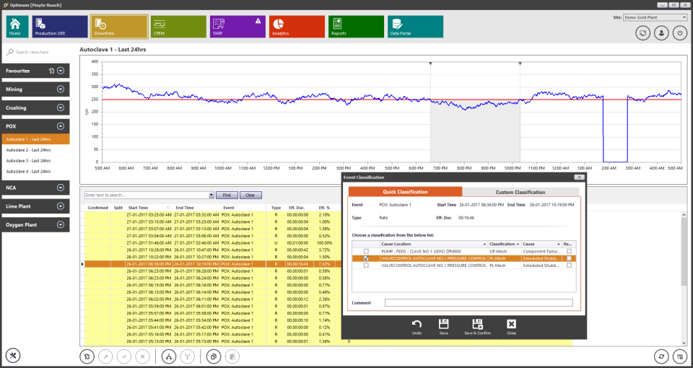693x368 pixels.
Task: Expand the Mining sidebar section
Action: coord(61,89)
